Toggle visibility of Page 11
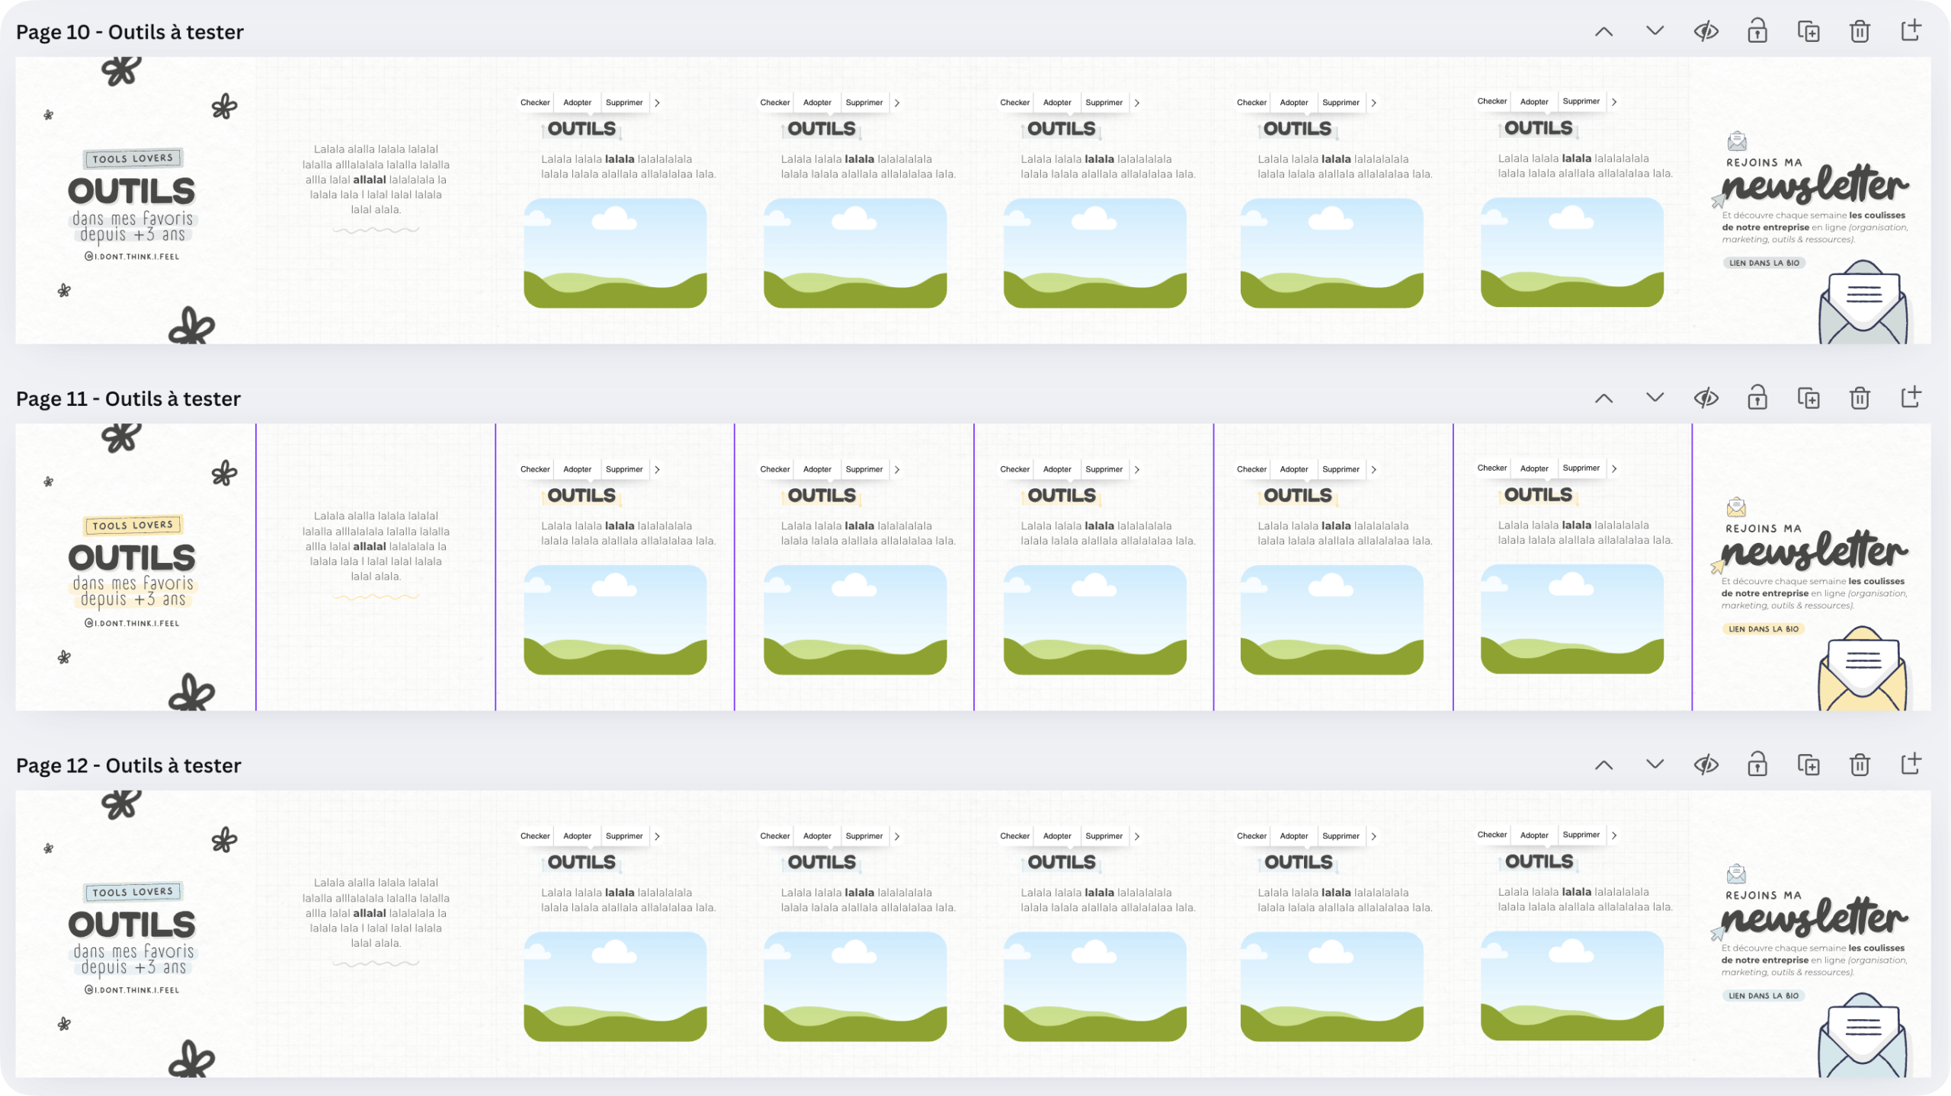The image size is (1951, 1096). pos(1706,398)
